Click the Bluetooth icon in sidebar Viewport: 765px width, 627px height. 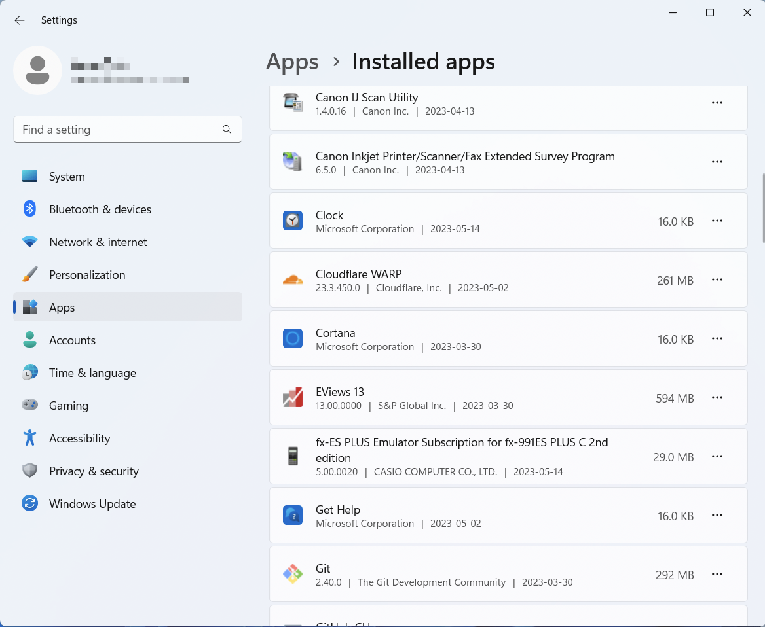29,209
